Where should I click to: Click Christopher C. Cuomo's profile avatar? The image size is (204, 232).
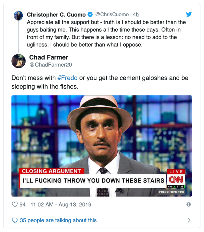[19, 16]
